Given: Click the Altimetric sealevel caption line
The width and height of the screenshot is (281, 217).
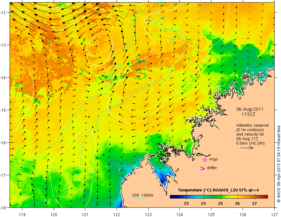Looking at the screenshot, I should point(253,125).
